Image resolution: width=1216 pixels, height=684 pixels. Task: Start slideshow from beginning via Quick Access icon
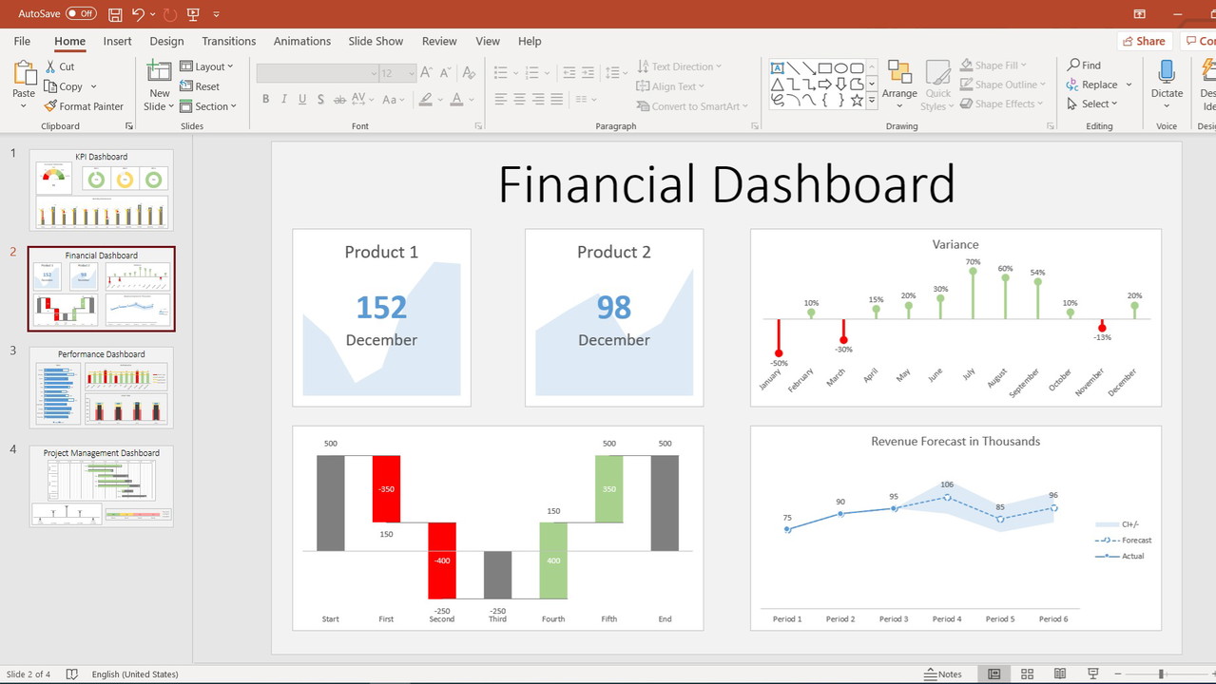pos(194,14)
